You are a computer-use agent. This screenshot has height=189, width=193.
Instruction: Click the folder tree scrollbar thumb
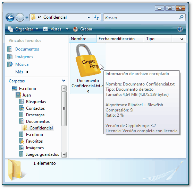pyautogui.click(x=64, y=109)
